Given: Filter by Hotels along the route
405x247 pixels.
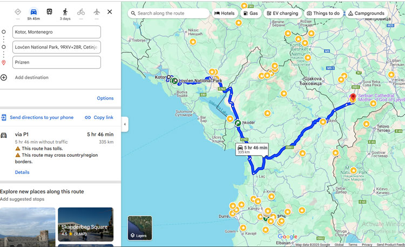Looking at the screenshot, I should point(225,13).
